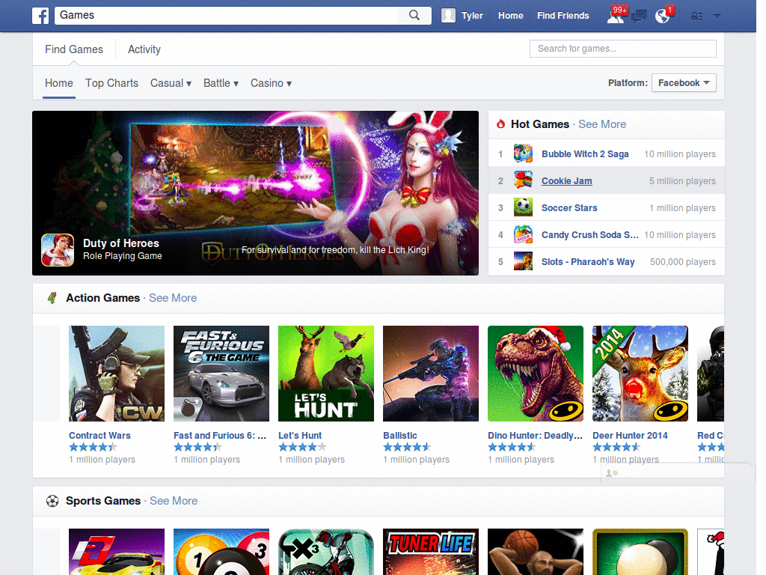Switch to the Find Games tab
The image size is (766, 575).
click(74, 49)
